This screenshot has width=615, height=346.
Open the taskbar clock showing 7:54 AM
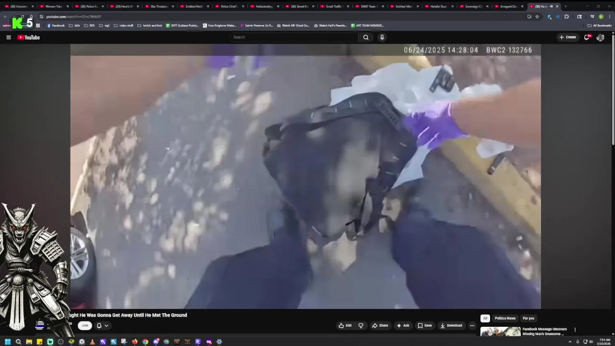pyautogui.click(x=605, y=342)
